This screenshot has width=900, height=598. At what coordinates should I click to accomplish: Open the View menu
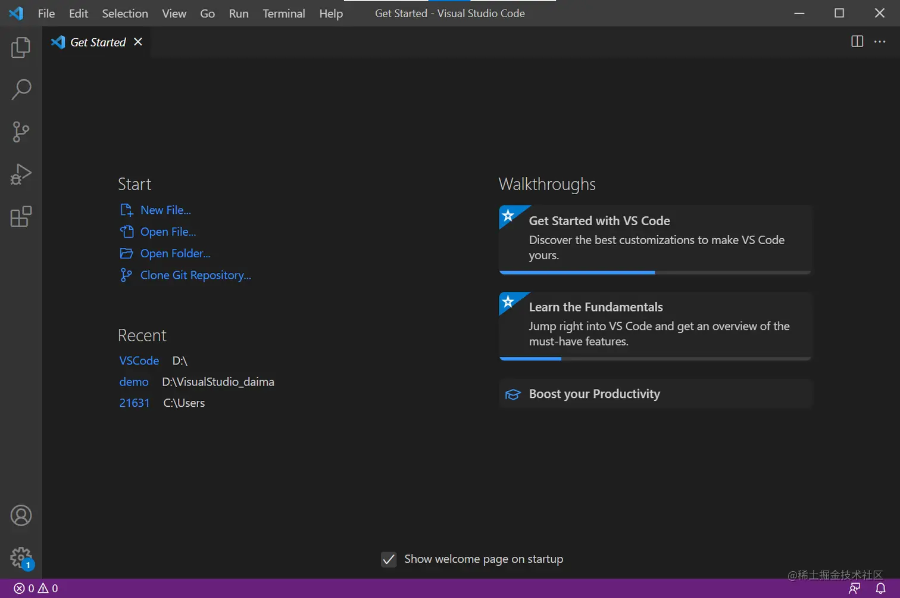(174, 13)
